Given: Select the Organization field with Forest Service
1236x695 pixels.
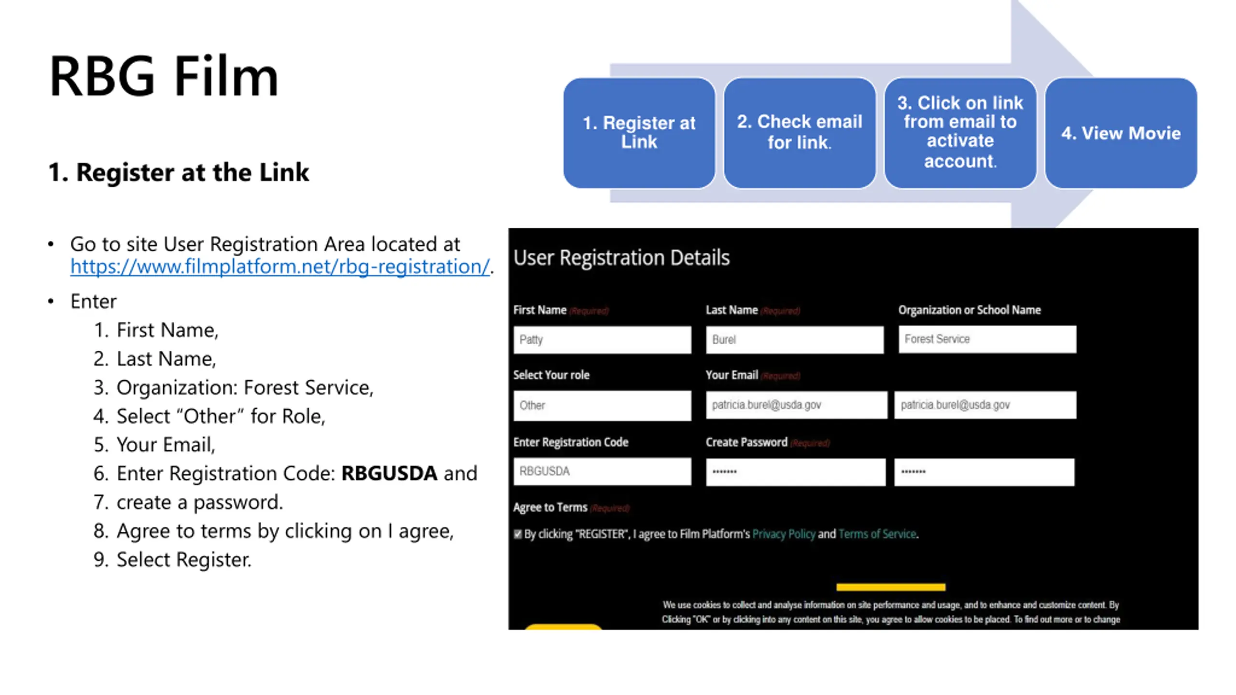Looking at the screenshot, I should point(987,339).
